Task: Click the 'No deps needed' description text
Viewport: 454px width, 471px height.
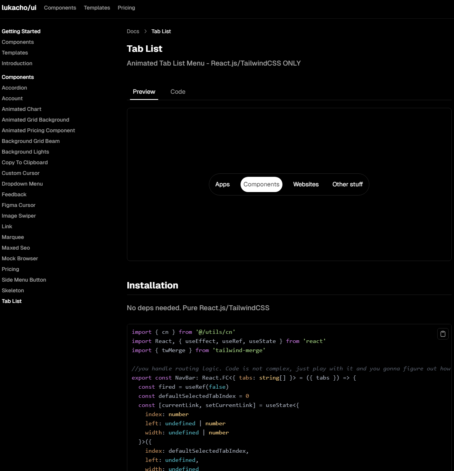Action: [x=198, y=308]
